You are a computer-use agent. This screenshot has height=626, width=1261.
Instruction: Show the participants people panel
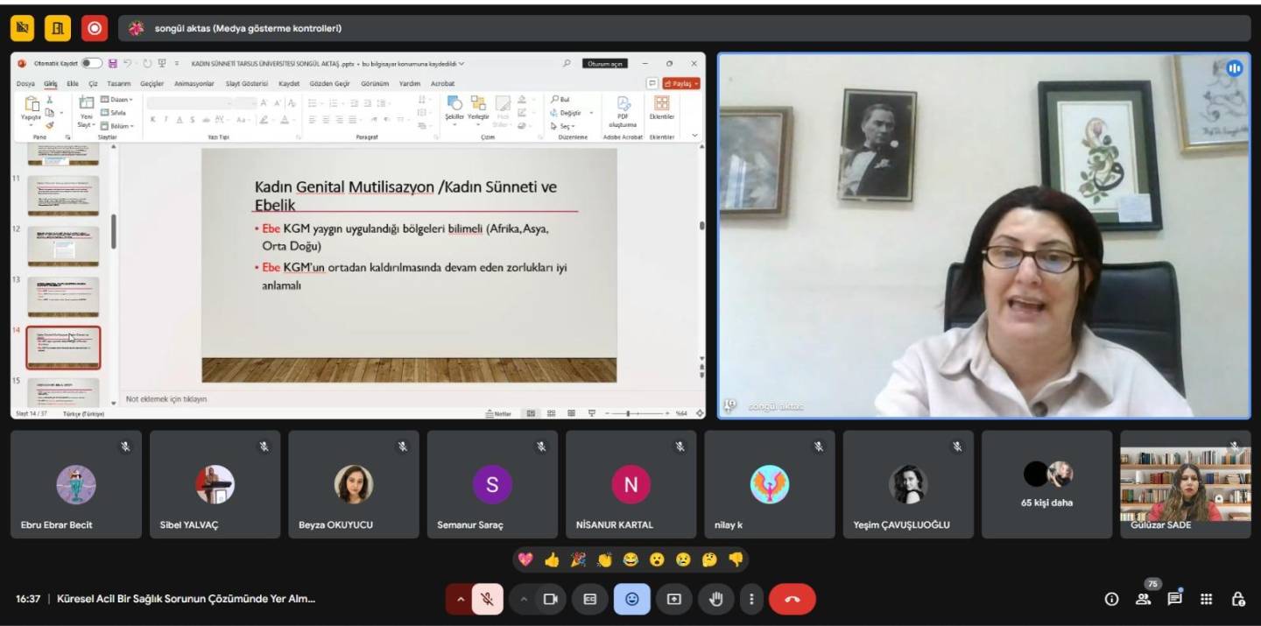click(x=1144, y=599)
